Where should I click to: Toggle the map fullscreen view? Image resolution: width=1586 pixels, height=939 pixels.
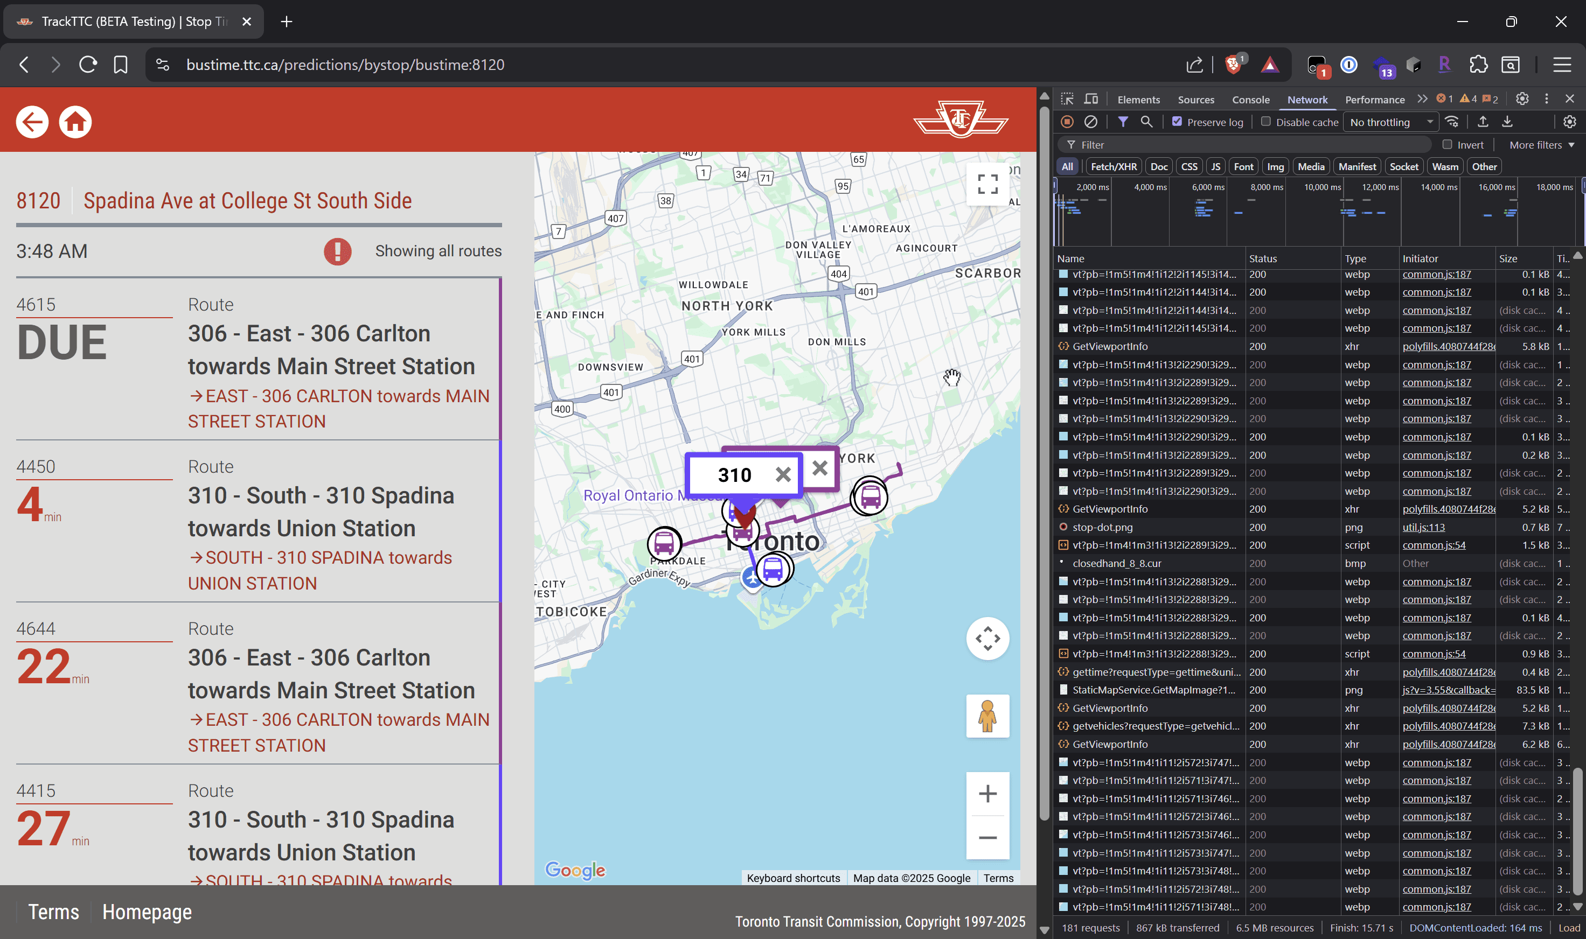tap(987, 184)
